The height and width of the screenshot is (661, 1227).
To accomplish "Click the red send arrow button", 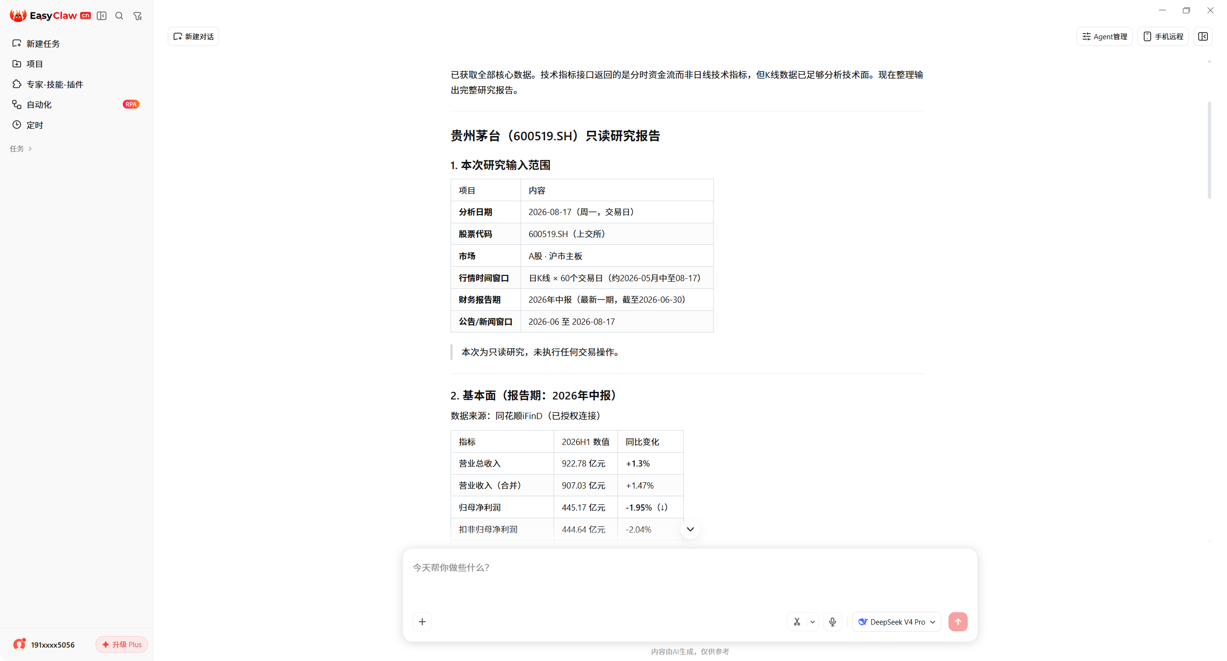I will [x=958, y=622].
